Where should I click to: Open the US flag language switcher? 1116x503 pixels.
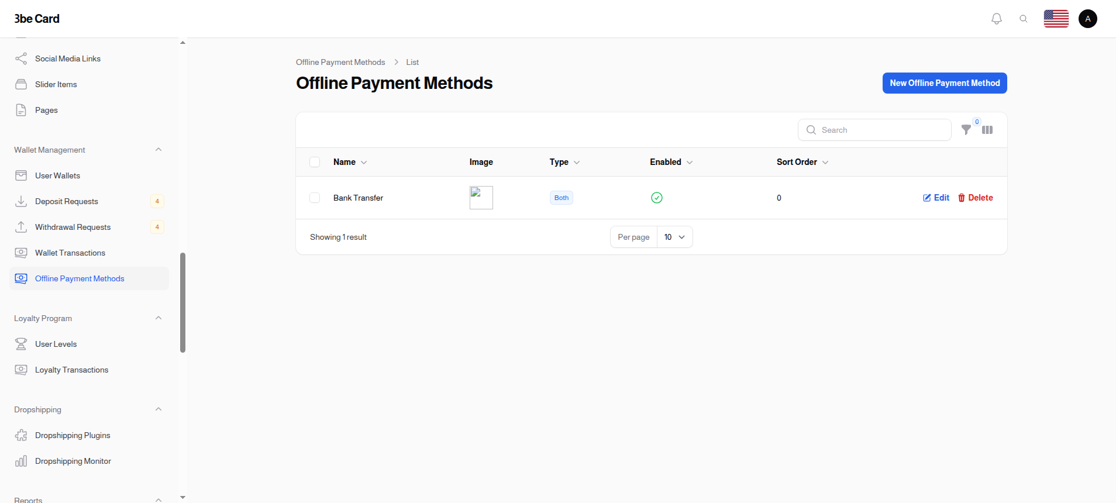click(1056, 19)
